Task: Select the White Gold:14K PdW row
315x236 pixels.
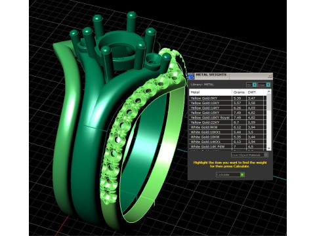Action: (x=228, y=146)
